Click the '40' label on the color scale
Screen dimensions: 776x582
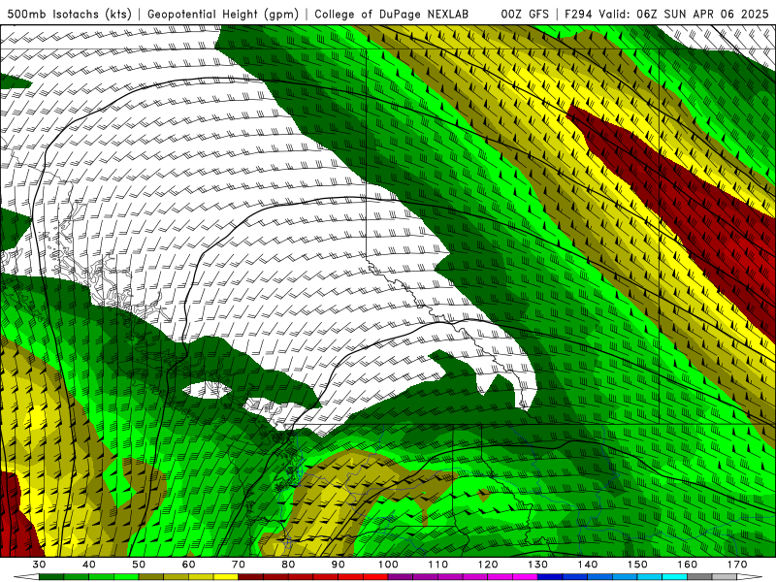point(89,565)
